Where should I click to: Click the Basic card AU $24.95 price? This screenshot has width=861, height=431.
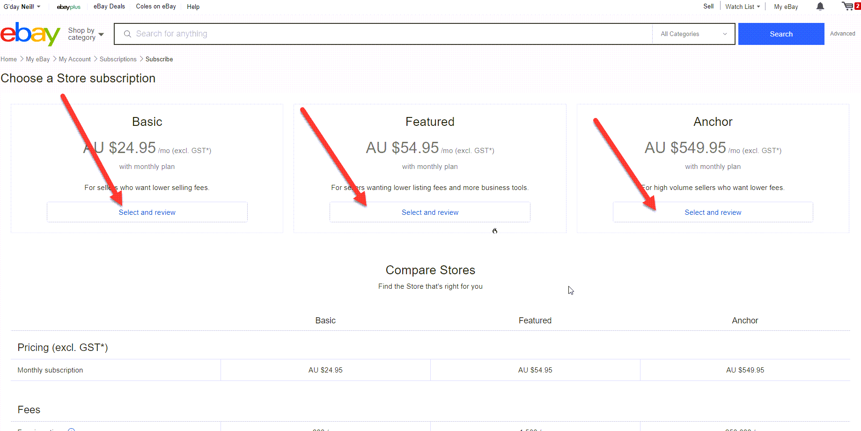click(x=119, y=148)
